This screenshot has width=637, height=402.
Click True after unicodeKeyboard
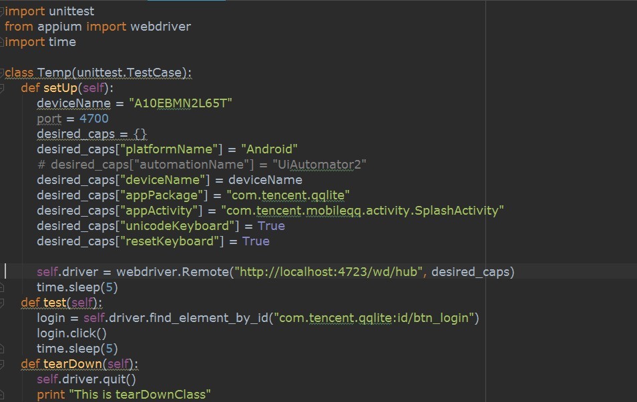pos(271,226)
